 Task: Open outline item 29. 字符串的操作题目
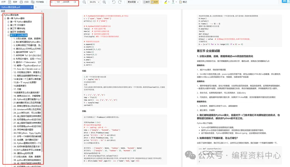pos(23,129)
